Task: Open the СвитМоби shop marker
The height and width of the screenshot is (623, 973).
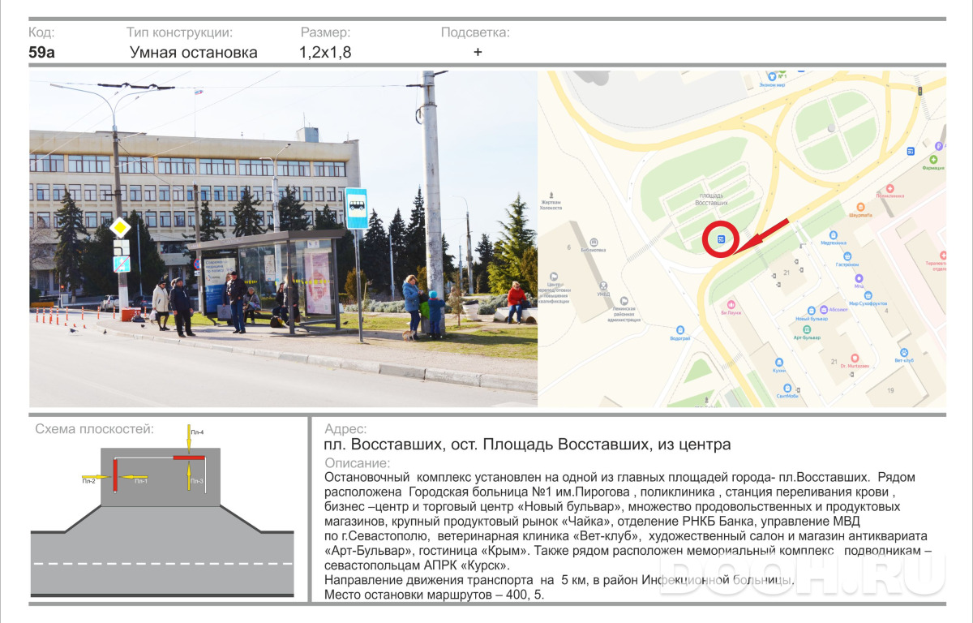Action: pos(787,388)
